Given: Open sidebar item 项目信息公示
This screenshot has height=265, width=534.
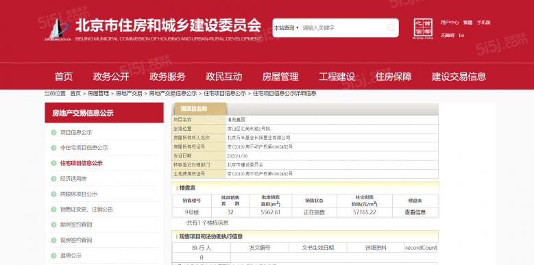Looking at the screenshot, I should click(x=76, y=132).
